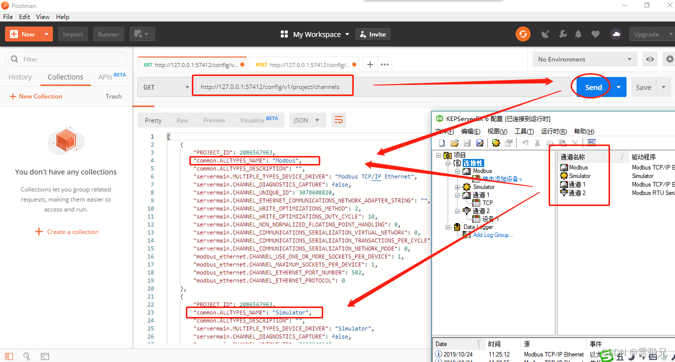Open the Postman Help menu
The image size is (675, 362).
tap(62, 16)
